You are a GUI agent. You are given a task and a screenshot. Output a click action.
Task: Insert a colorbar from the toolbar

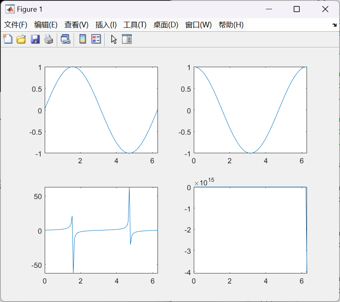pyautogui.click(x=83, y=39)
